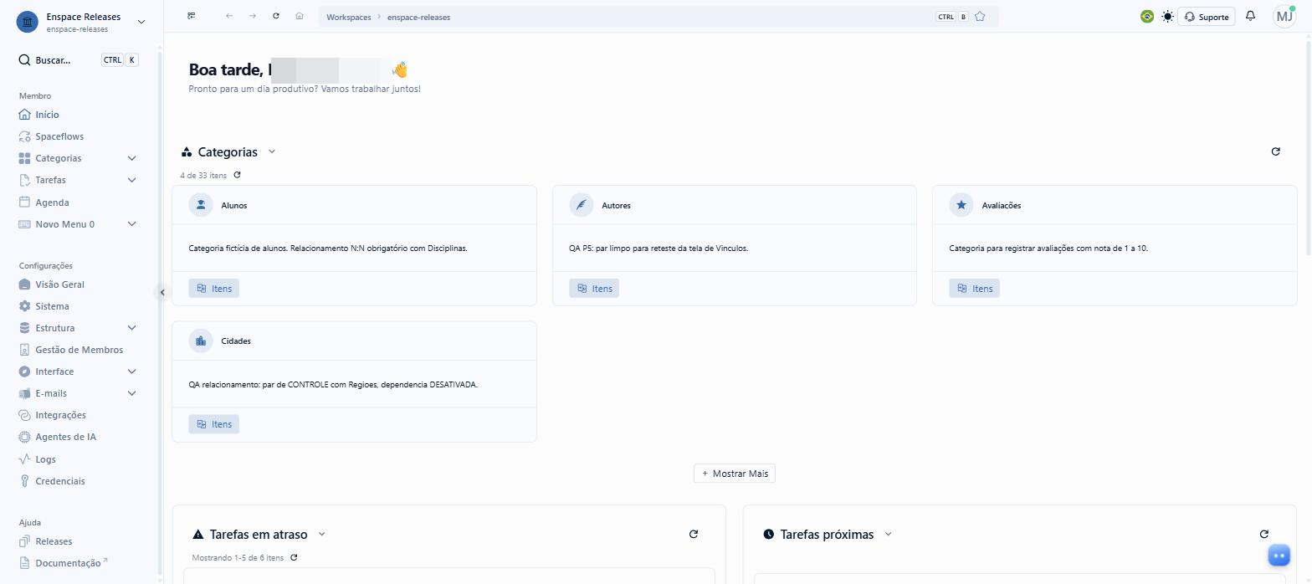Expand the E-mails chevron
The image size is (1312, 584).
[131, 393]
